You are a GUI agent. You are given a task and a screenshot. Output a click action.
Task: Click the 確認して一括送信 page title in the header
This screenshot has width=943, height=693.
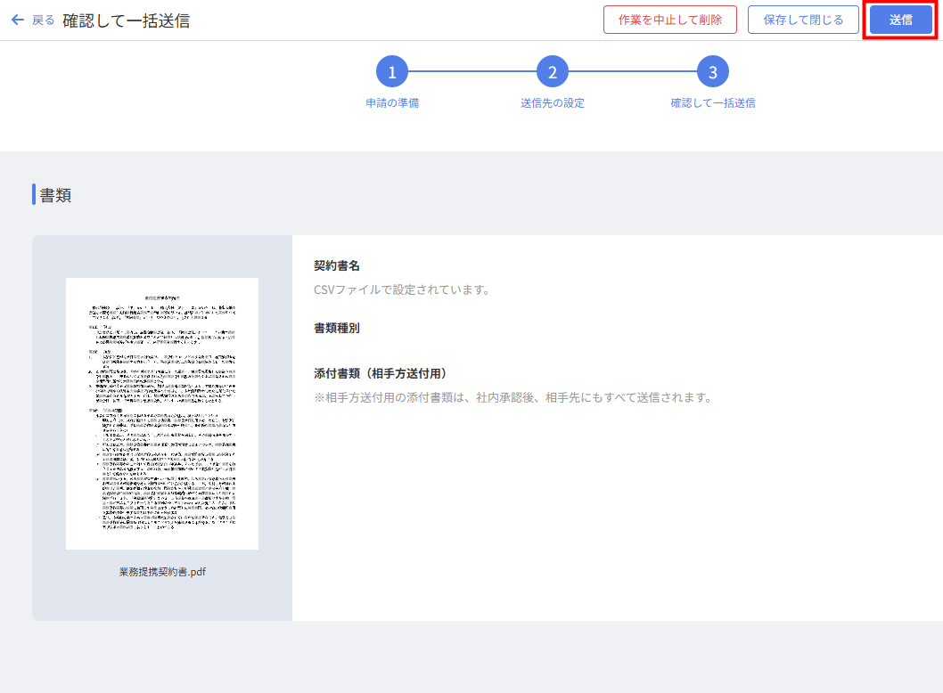[126, 20]
